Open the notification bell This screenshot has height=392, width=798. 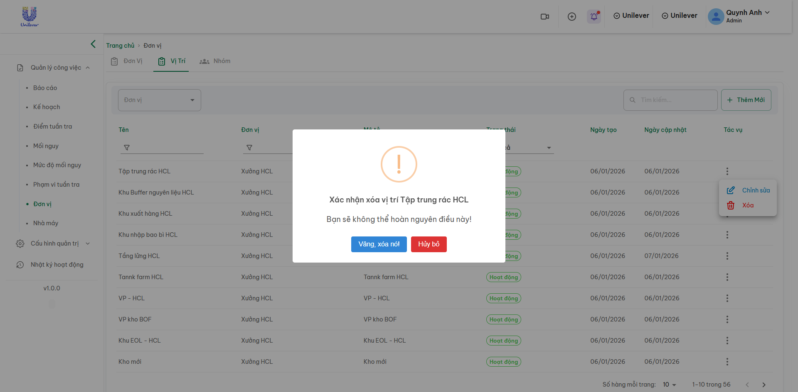[x=594, y=17]
